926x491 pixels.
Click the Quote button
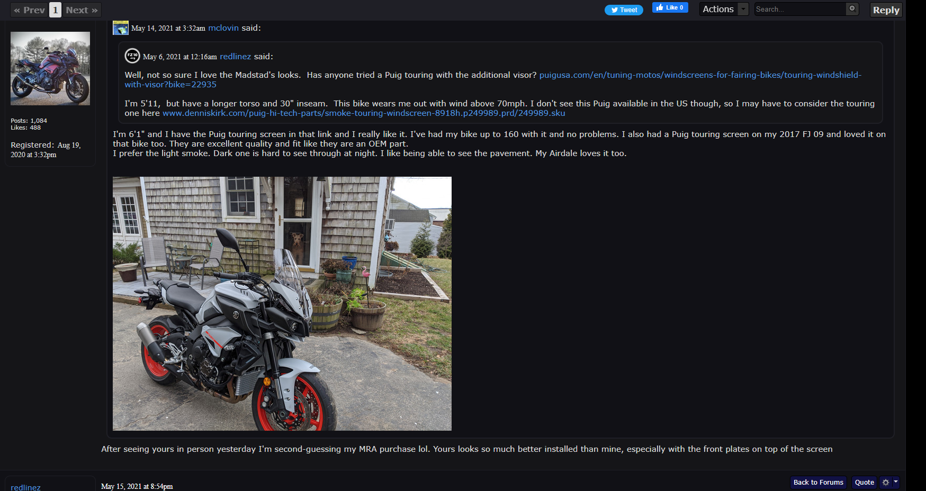(x=864, y=483)
